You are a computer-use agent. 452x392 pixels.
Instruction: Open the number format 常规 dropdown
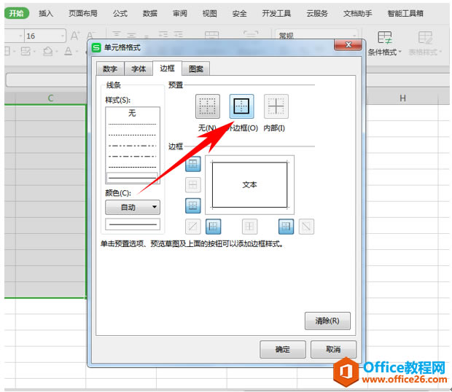316,36
